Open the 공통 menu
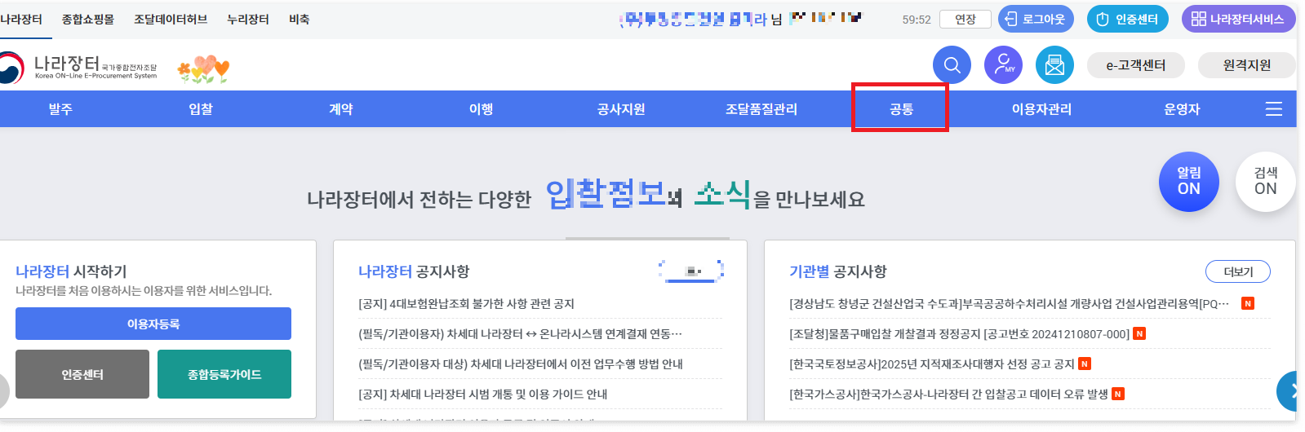 click(901, 109)
